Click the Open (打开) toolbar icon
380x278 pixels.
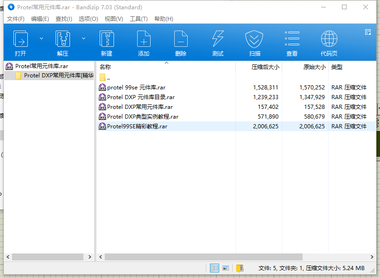tap(20, 39)
